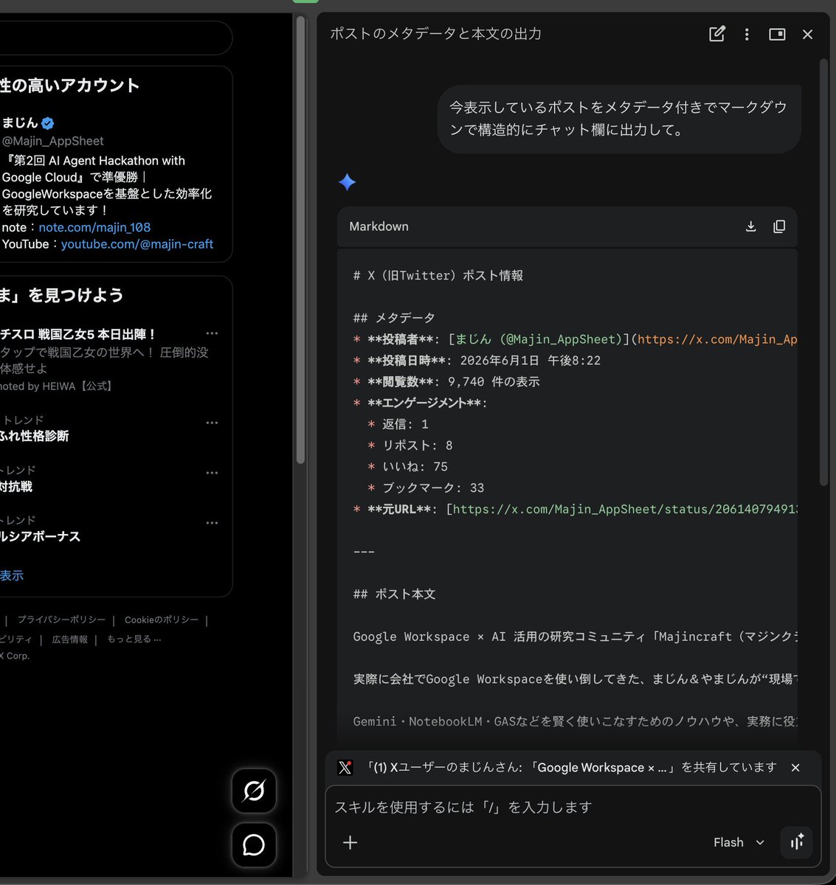Click the Gemini panel vertical scrollbar
This screenshot has width=836, height=885.
pyautogui.click(x=823, y=273)
